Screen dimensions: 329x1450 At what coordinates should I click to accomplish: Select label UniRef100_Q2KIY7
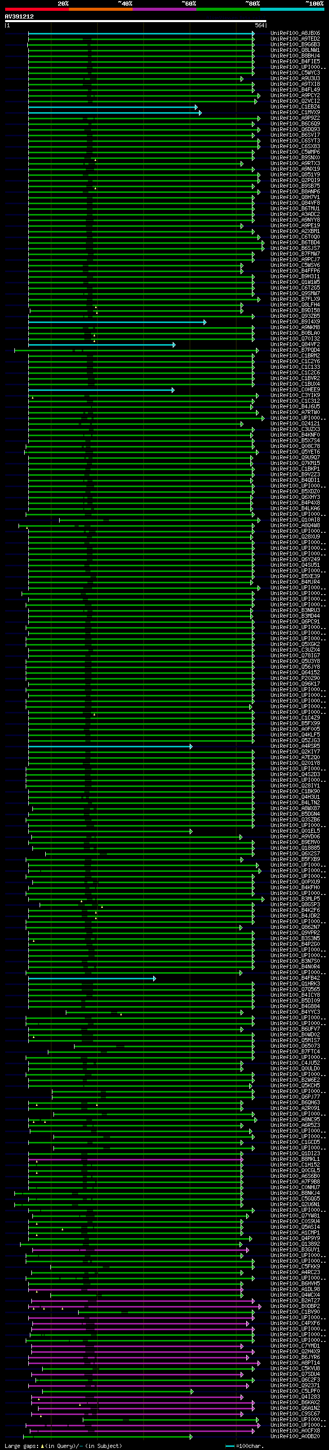tap(295, 752)
